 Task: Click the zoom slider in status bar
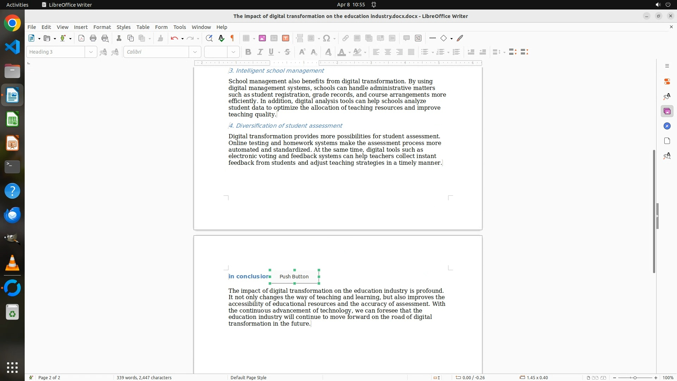[635, 377]
